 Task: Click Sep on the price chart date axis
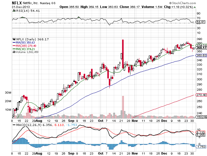pyautogui.click(x=71, y=121)
